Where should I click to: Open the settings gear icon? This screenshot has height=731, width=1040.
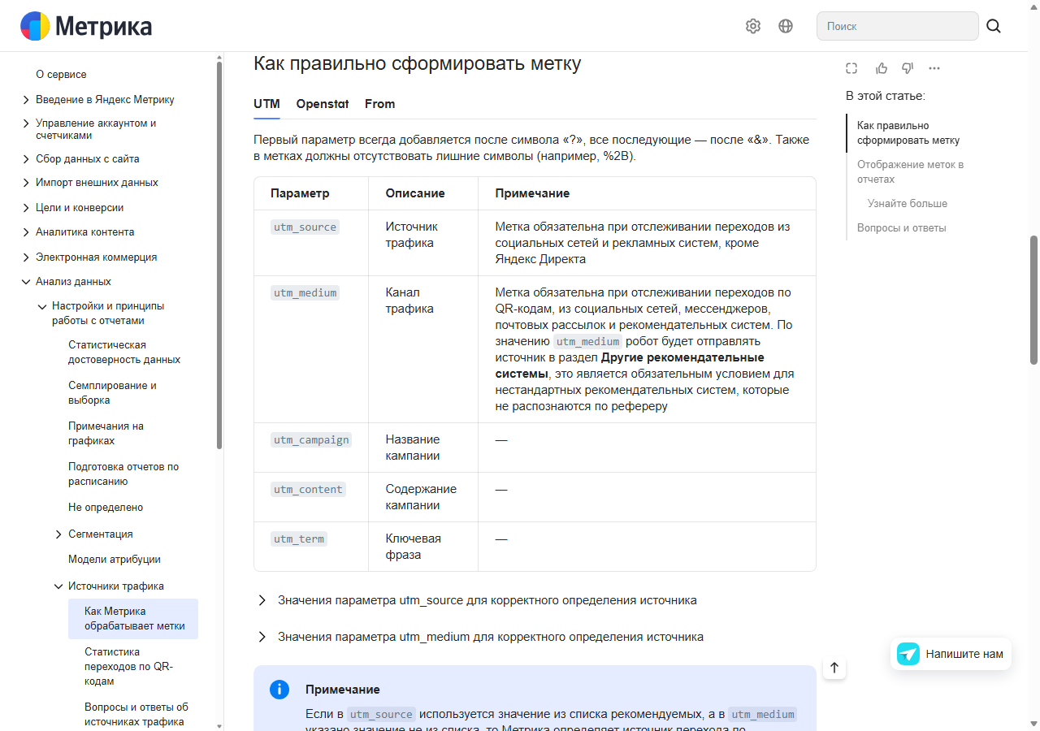(x=753, y=26)
